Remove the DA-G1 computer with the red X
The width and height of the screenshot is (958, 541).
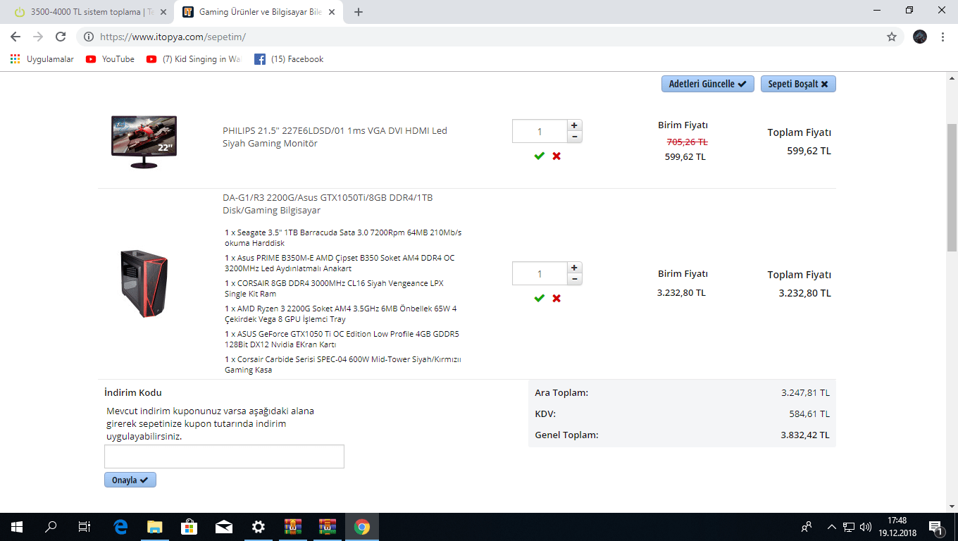tap(556, 298)
